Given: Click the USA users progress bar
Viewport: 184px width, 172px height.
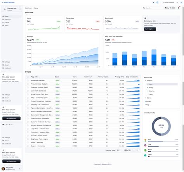Looking at the screenshot, I should click(163, 147).
